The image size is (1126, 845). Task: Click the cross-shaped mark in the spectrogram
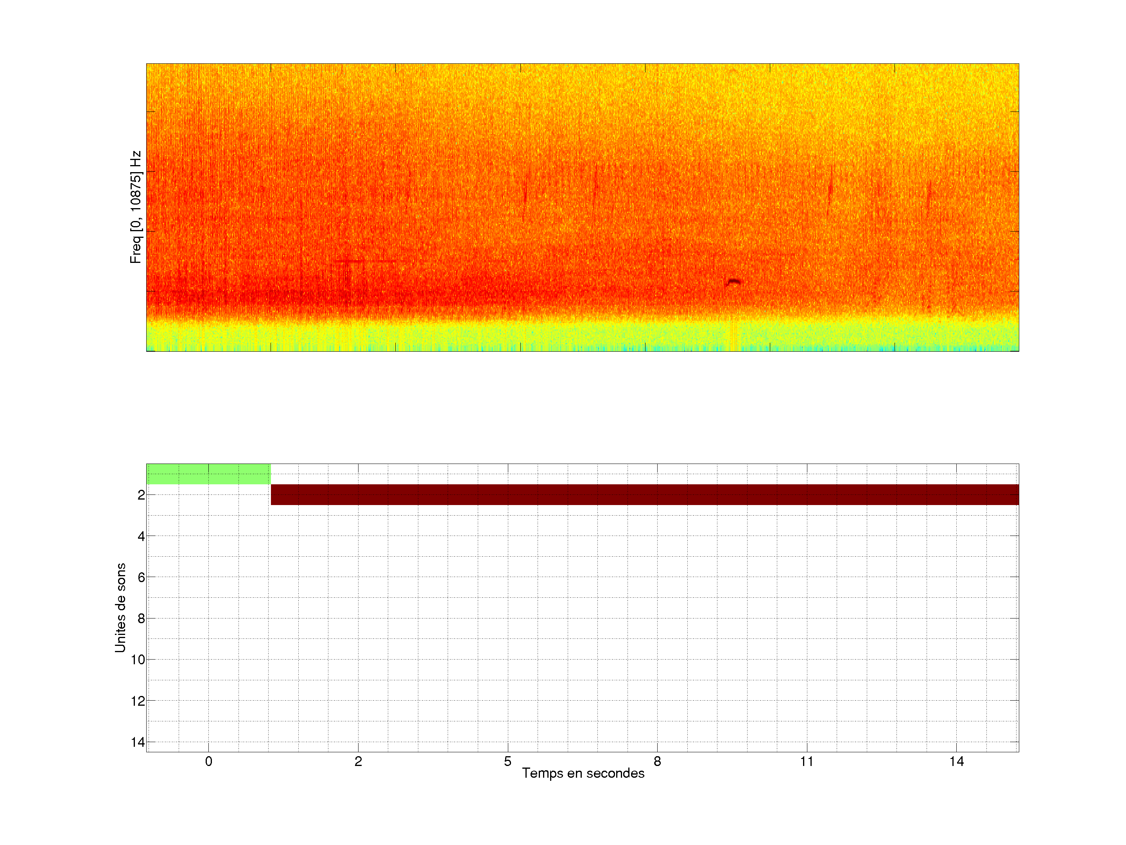tap(348, 262)
